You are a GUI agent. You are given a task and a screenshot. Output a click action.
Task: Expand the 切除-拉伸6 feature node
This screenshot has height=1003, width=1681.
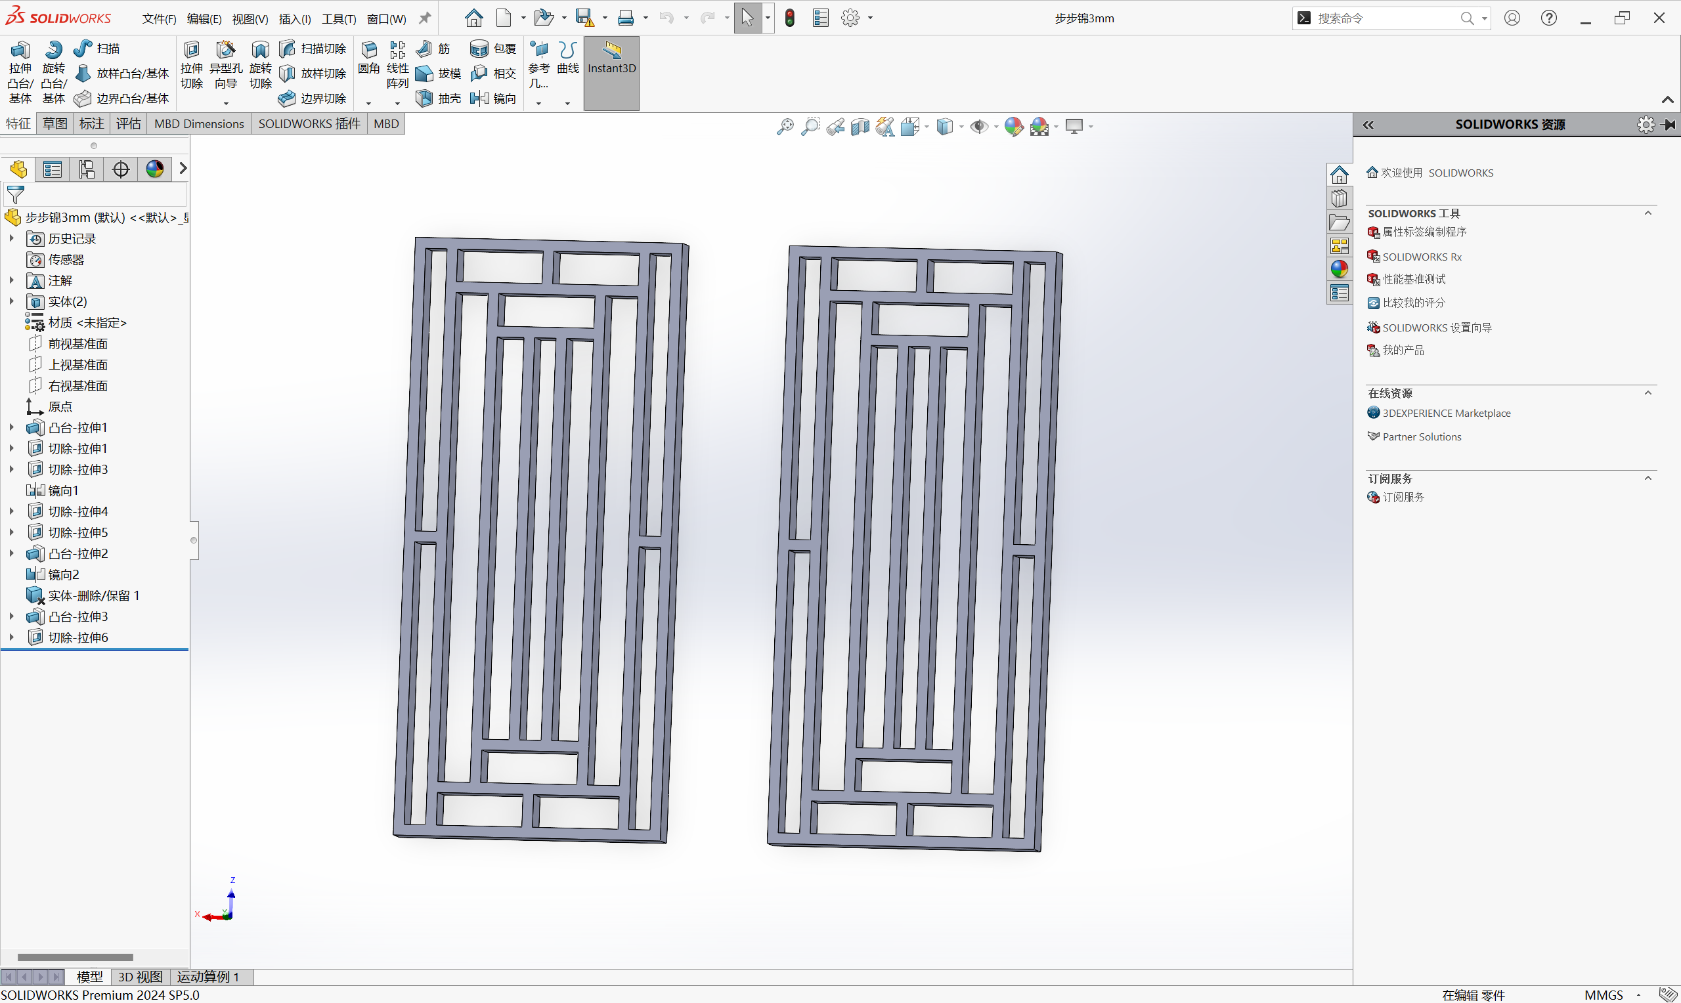11,637
